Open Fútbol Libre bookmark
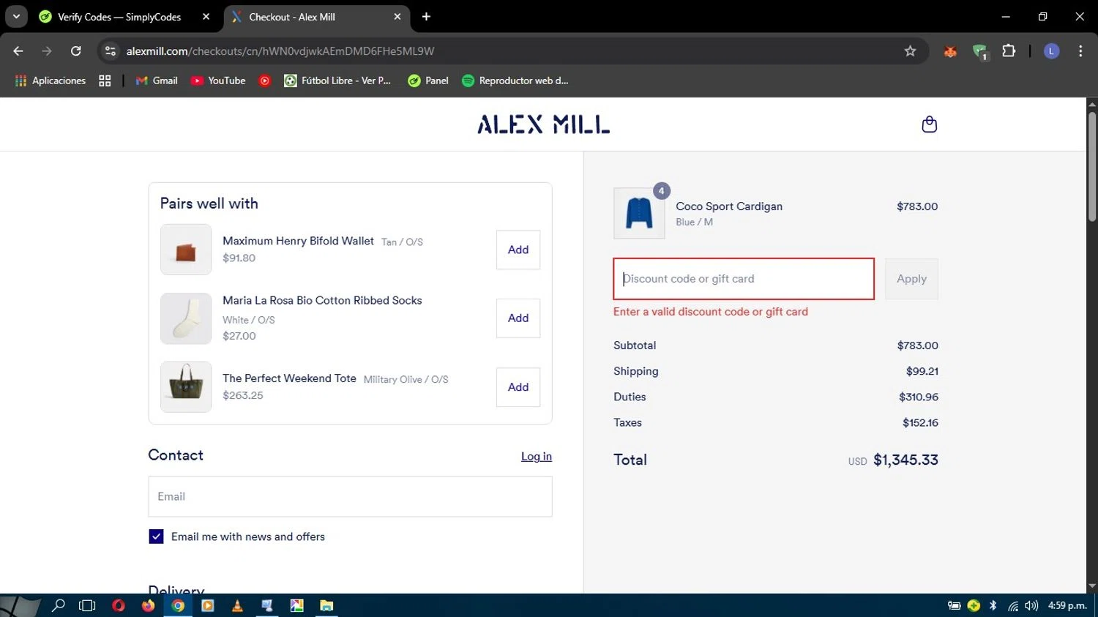Screen dimensions: 1098x617 point(337,81)
